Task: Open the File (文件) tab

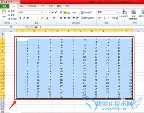Action: point(4,6)
